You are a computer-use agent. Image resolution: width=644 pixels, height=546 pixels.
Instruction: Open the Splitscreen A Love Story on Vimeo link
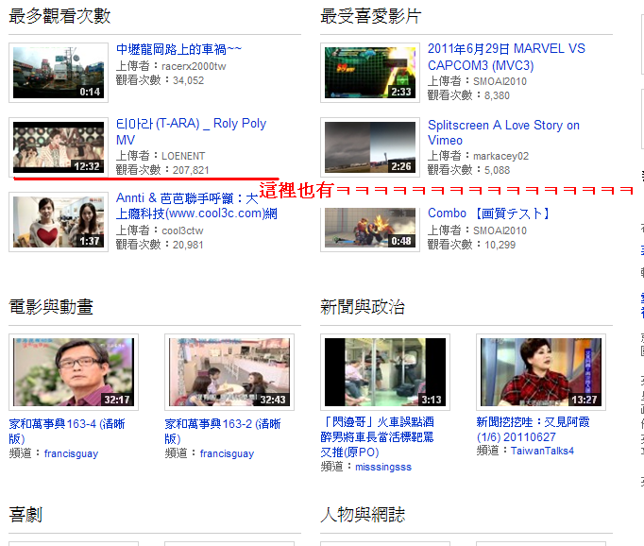tap(503, 132)
